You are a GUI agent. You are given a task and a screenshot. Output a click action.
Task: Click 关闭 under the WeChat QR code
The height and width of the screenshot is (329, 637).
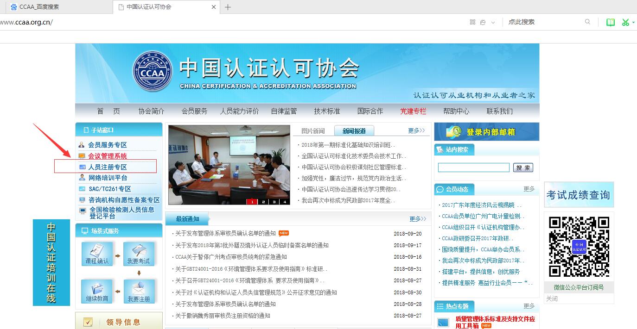552,298
